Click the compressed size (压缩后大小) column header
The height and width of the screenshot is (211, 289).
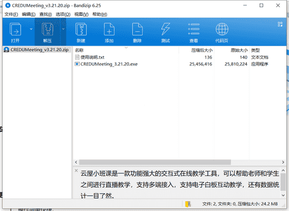click(x=196, y=50)
